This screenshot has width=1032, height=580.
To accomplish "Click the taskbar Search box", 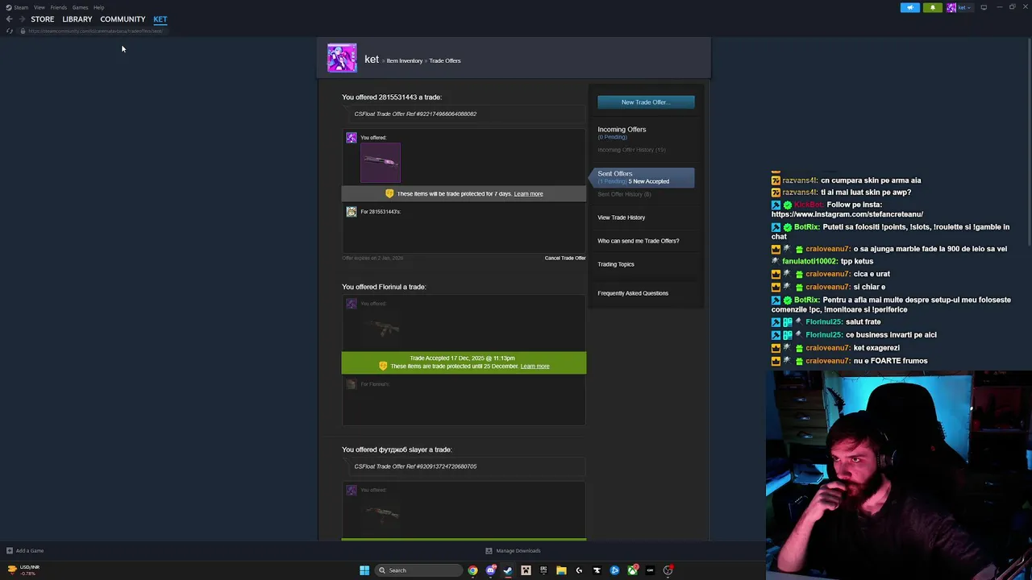I will [x=418, y=570].
